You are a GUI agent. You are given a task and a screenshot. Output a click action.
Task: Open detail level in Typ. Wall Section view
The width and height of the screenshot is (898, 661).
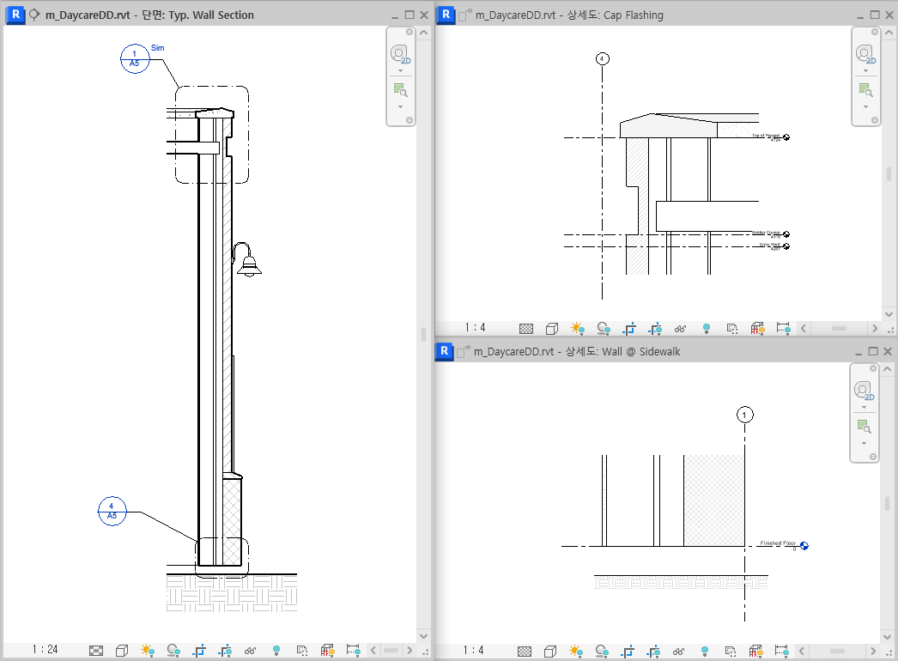(x=96, y=650)
